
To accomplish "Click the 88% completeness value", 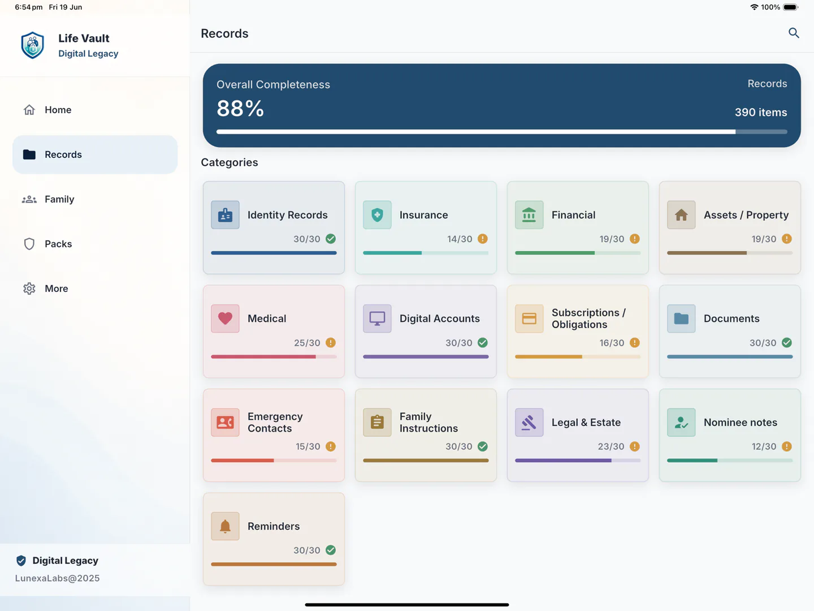I will coord(240,109).
